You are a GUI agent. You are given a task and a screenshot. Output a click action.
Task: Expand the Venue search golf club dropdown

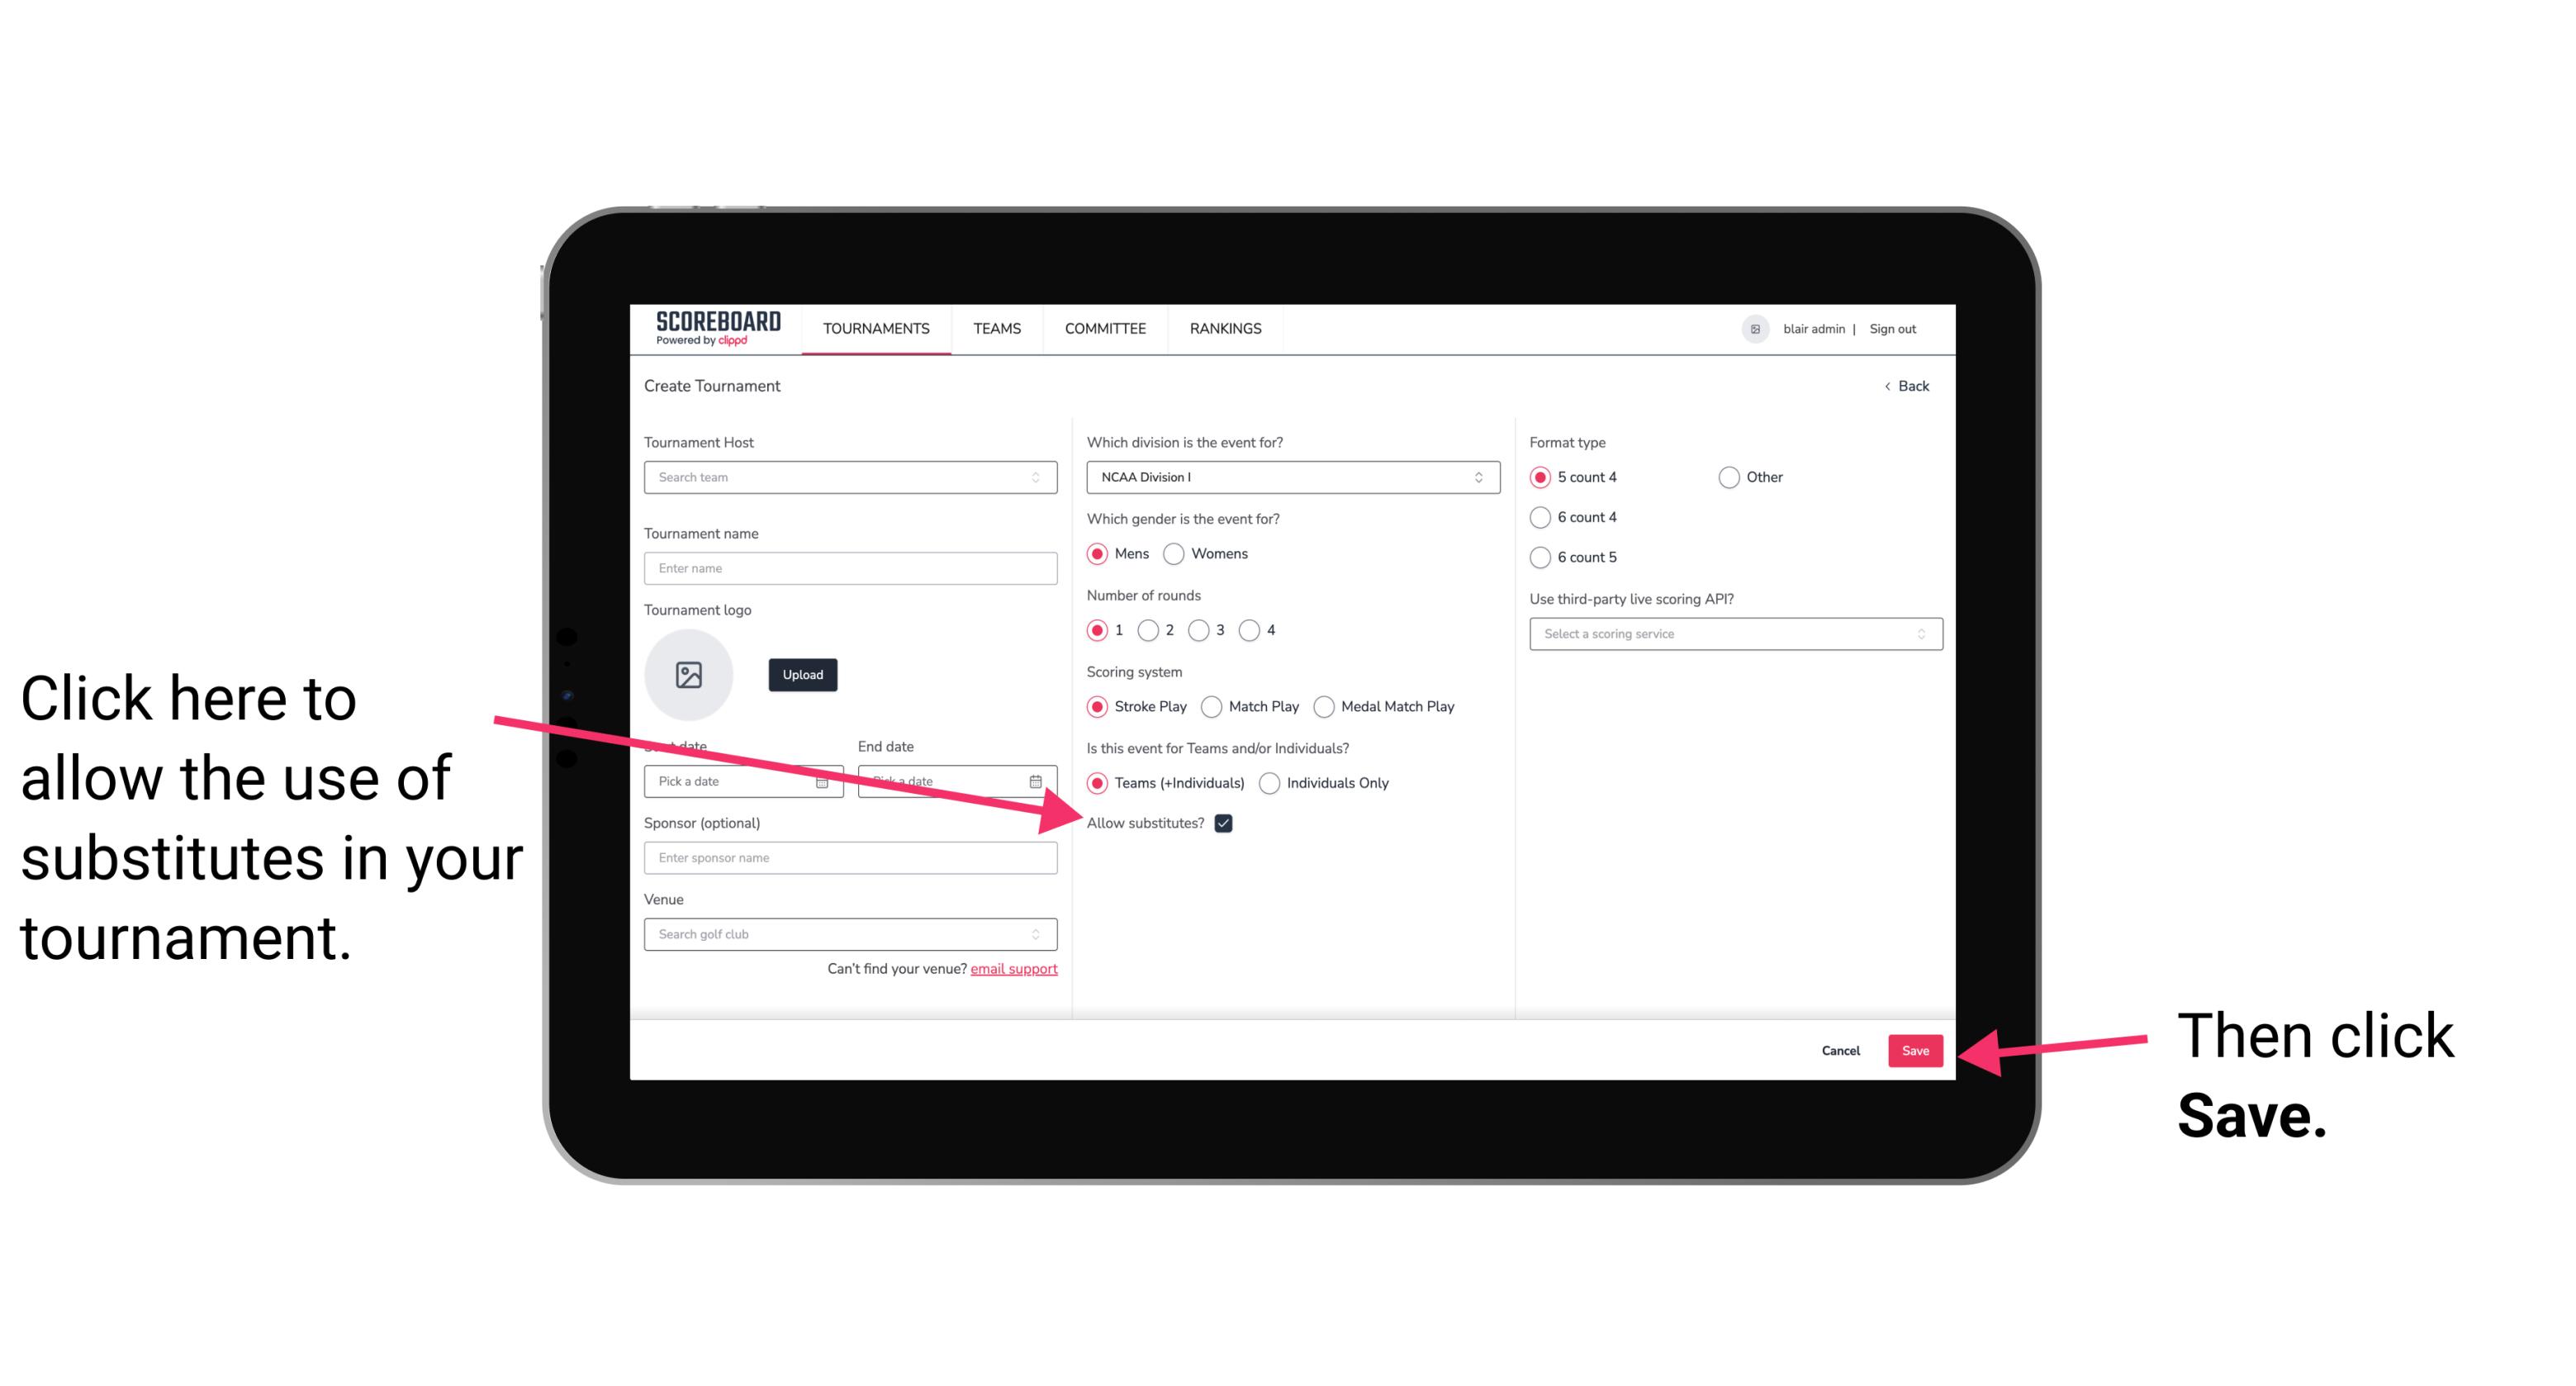1039,933
